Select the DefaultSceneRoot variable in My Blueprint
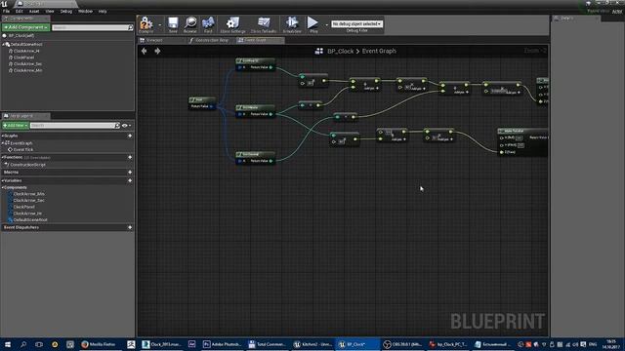 tap(30, 219)
